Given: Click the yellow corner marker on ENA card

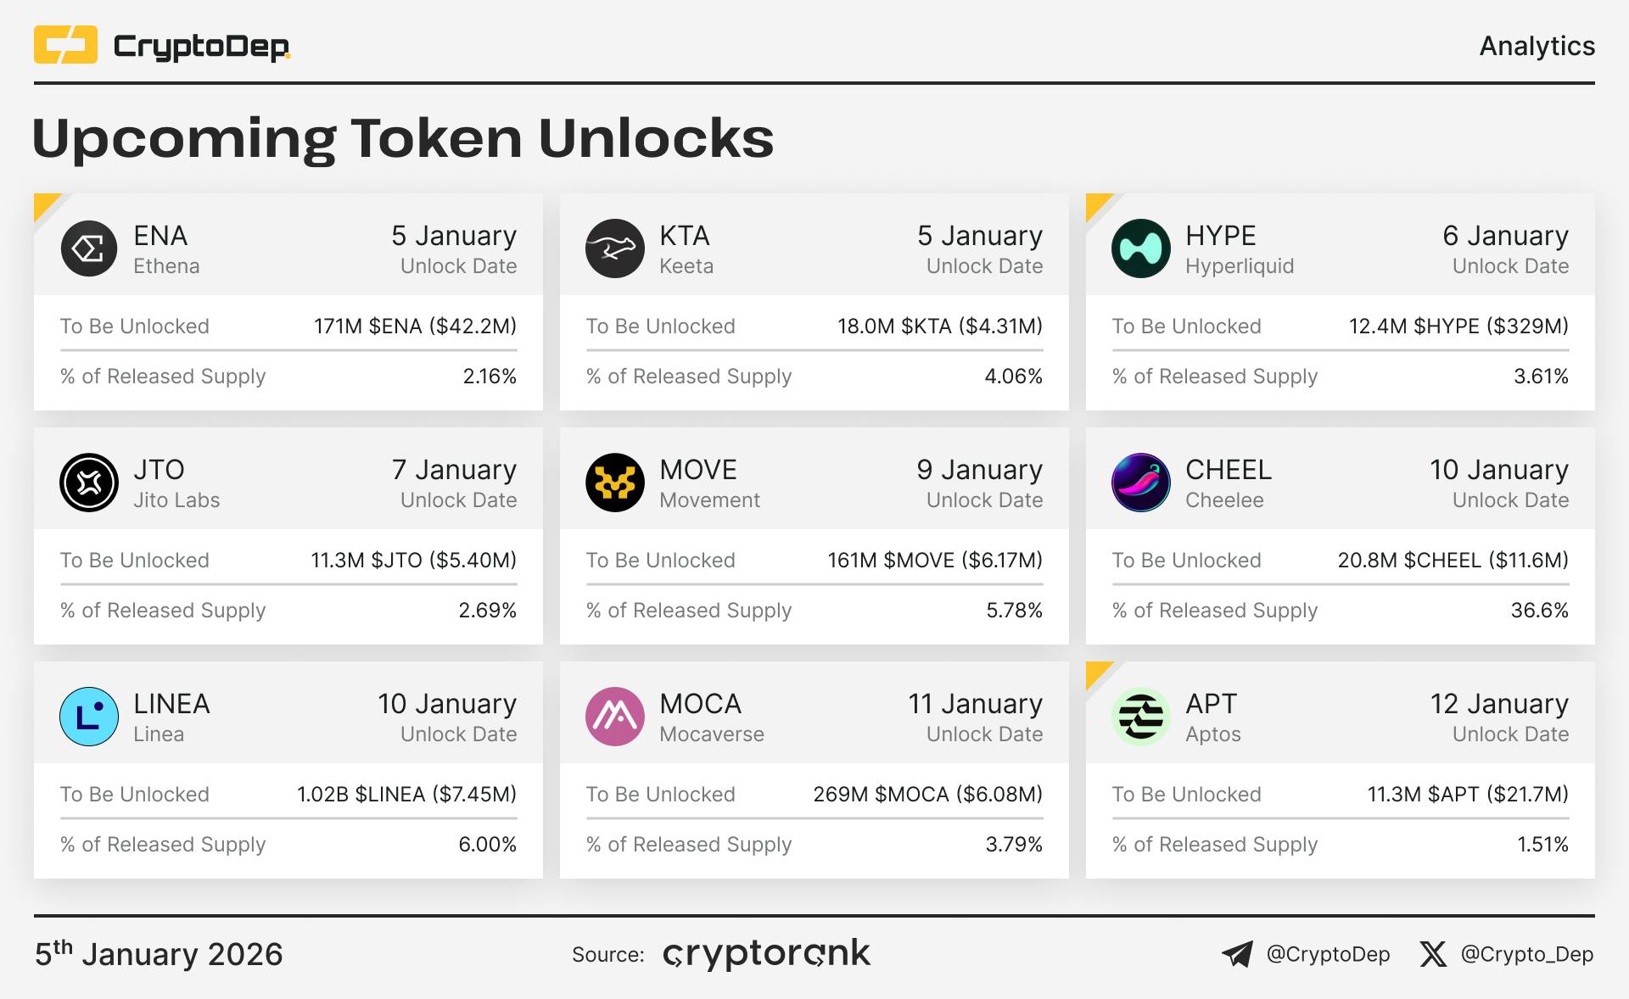Looking at the screenshot, I should pos(44,204).
